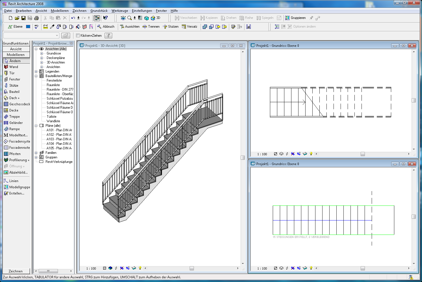Open the Grundstück menu

click(x=99, y=11)
